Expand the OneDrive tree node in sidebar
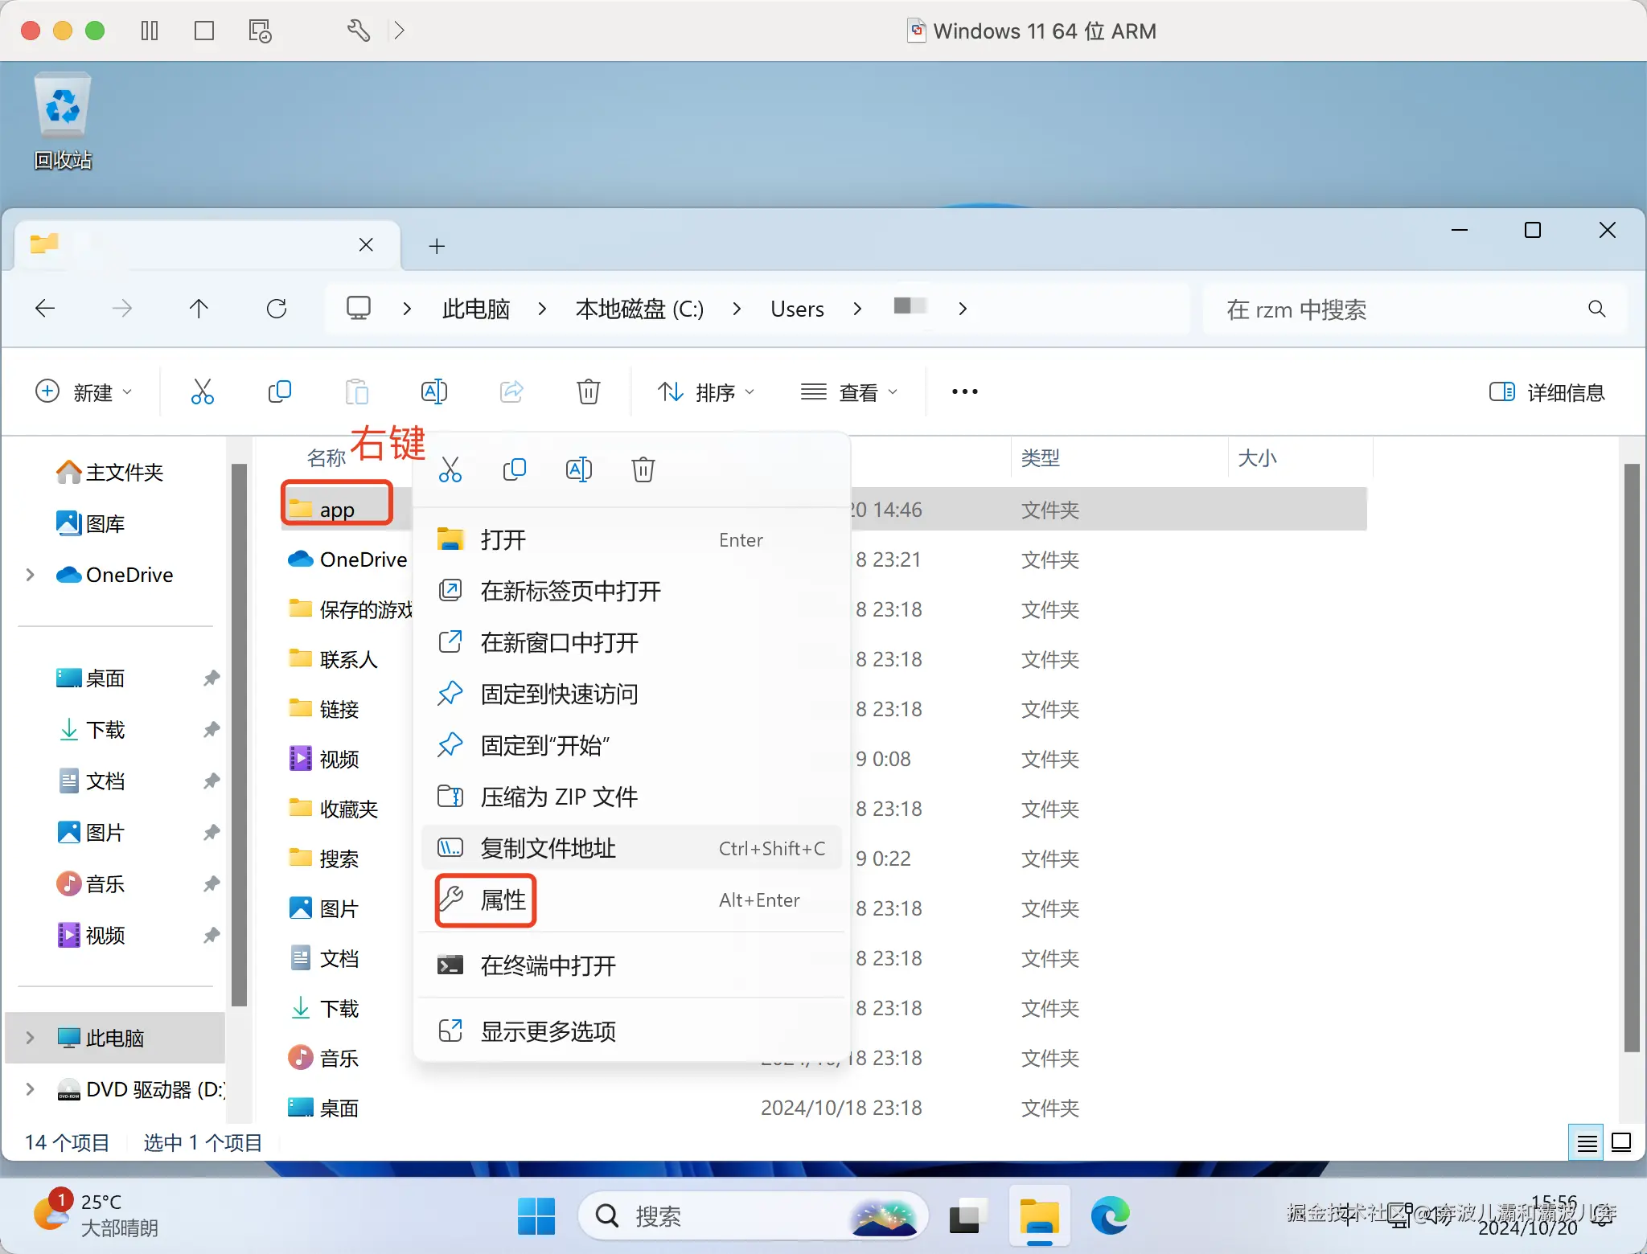The width and height of the screenshot is (1647, 1254). tap(31, 575)
